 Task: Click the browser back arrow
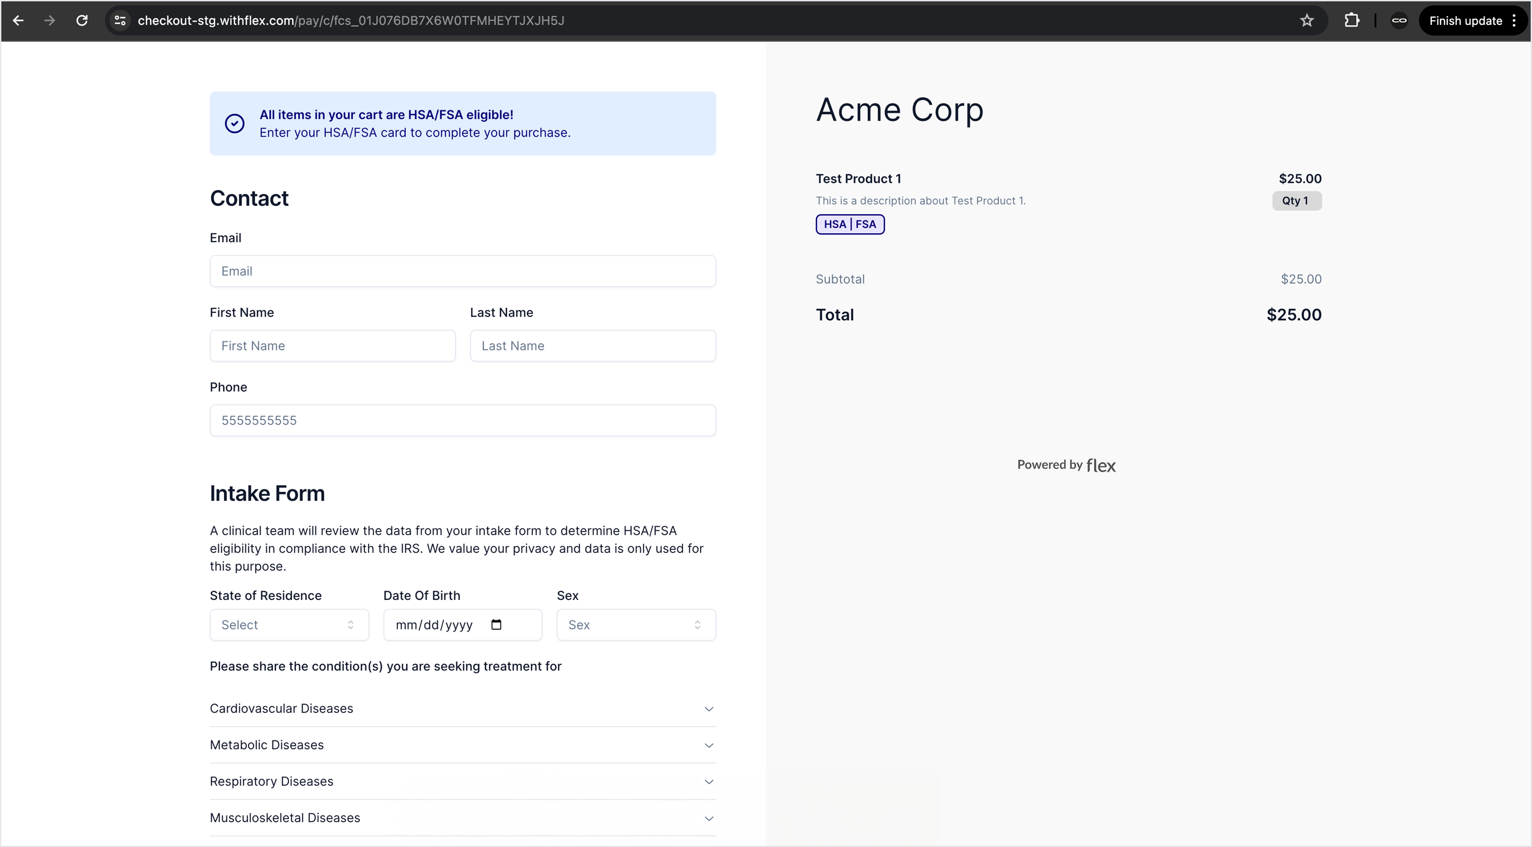(x=18, y=21)
